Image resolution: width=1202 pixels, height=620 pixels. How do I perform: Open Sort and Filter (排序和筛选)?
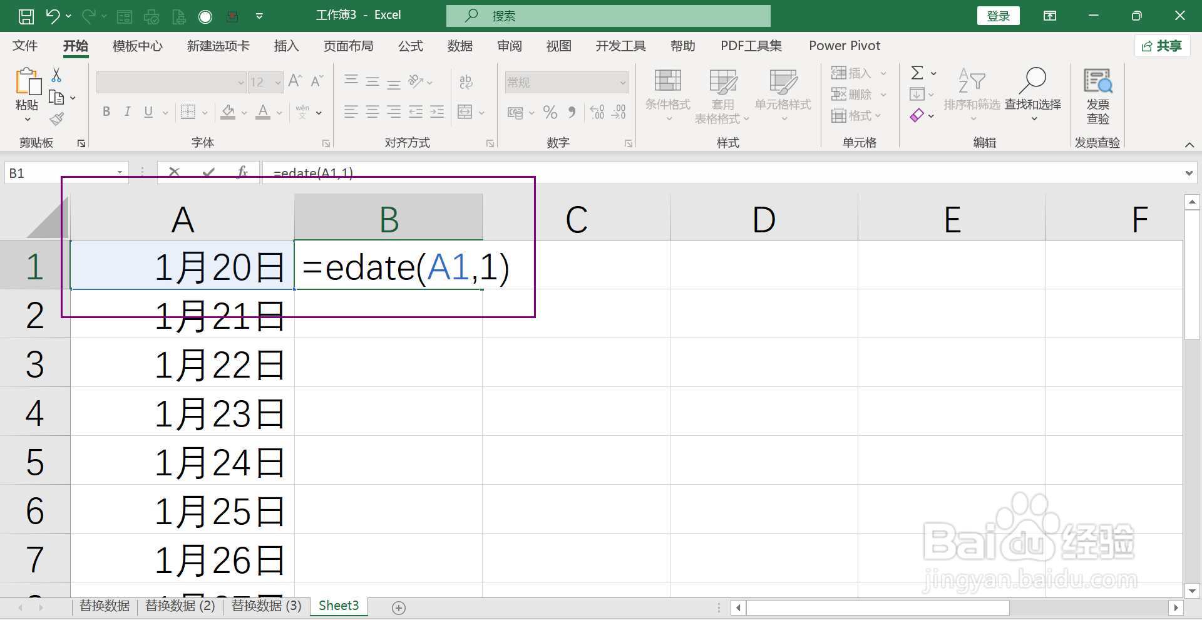click(x=972, y=95)
